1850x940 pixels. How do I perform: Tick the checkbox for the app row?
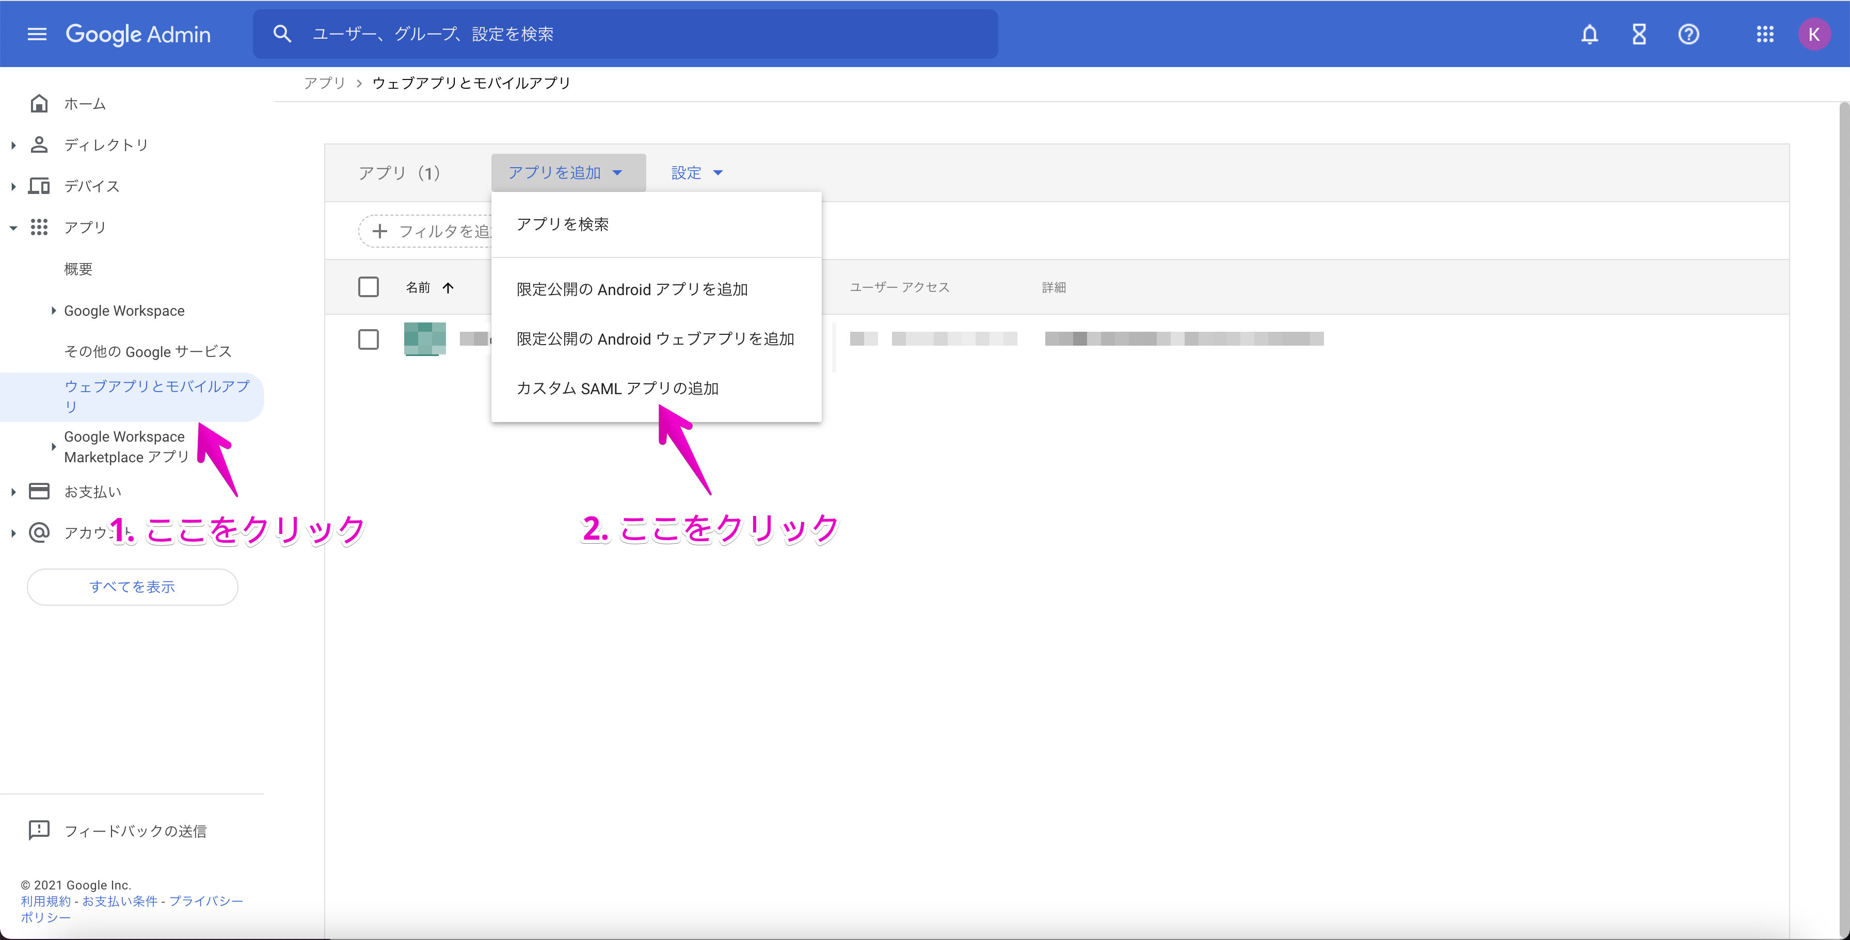pyautogui.click(x=369, y=339)
